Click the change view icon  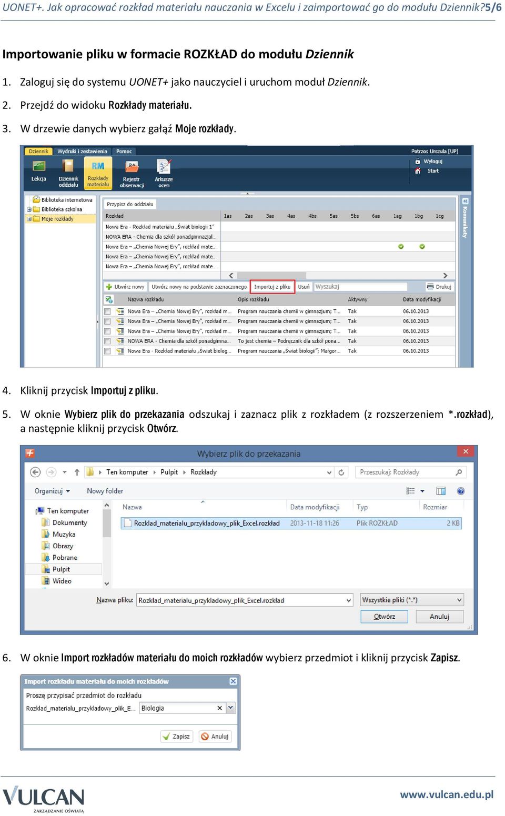(x=410, y=491)
